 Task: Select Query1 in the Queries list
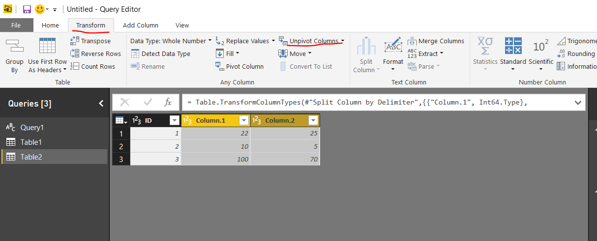[54, 127]
